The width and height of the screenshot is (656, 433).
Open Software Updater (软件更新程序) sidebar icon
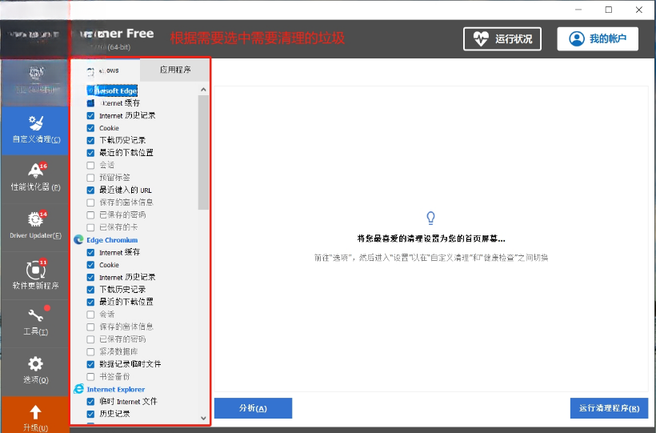[36, 269]
